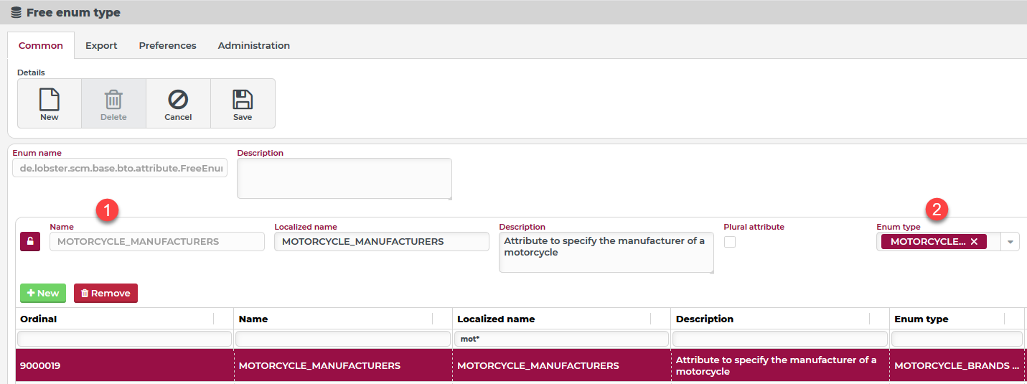Image resolution: width=1027 pixels, height=384 pixels.
Task: Expand the Enum type dropdown arrow
Action: [1010, 242]
